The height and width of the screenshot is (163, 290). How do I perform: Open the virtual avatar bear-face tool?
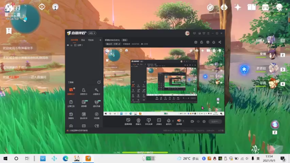96,103
